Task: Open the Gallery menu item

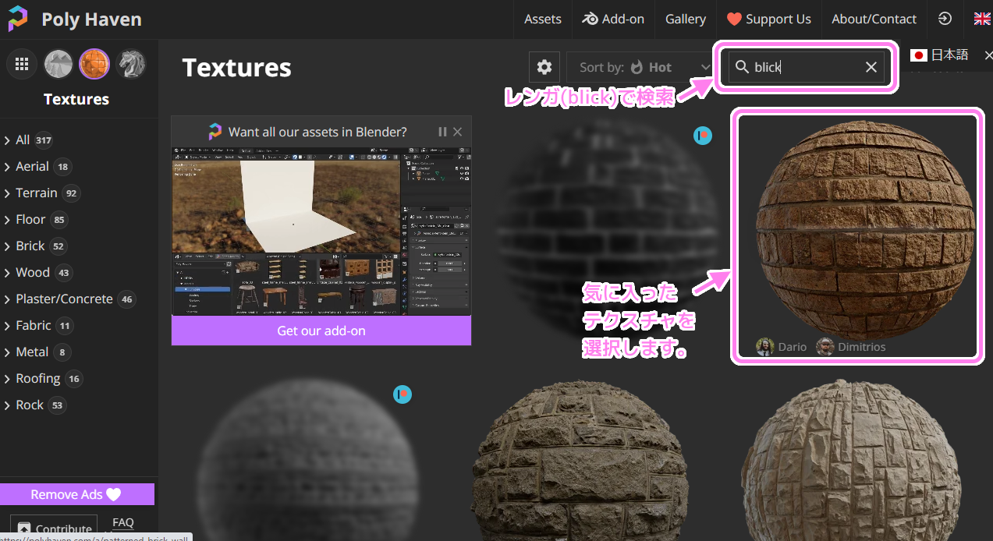Action: [685, 19]
